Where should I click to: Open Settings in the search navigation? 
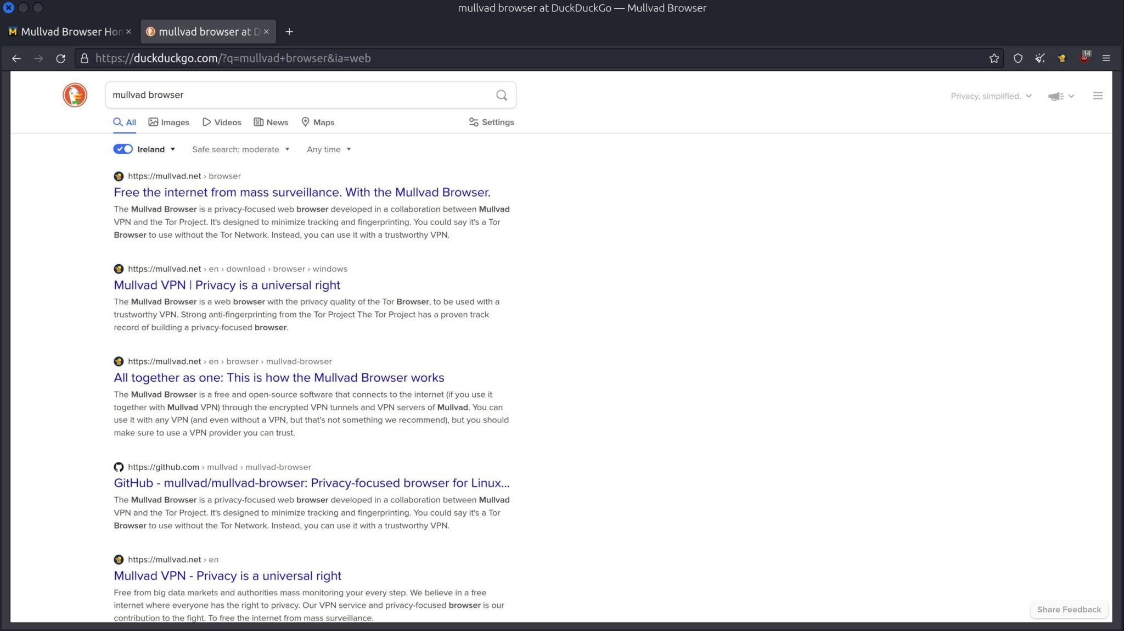tap(491, 122)
